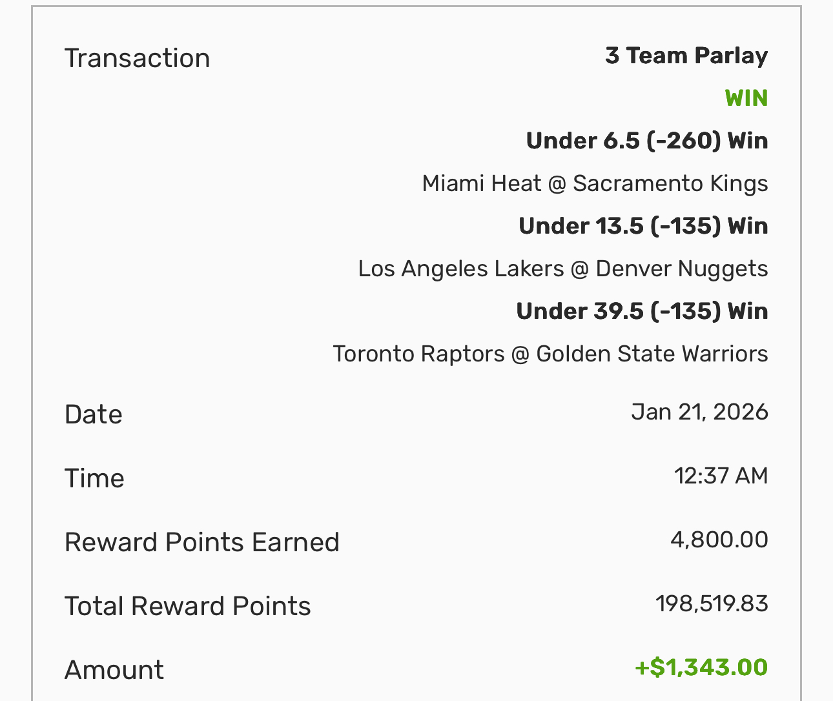Open Los Angeles Lakers @ Denver Nuggets matchup
Viewport: 833px width, 701px height.
(562, 269)
